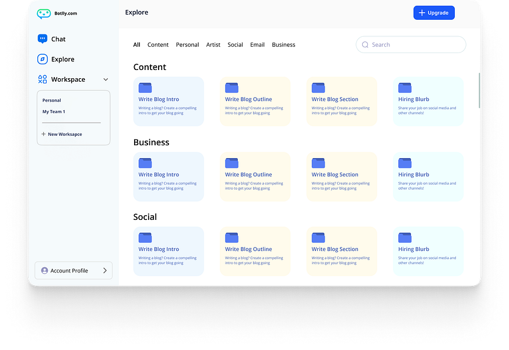This screenshot has height=350, width=509.
Task: Click the plus icon on Upgrade button
Action: [x=422, y=13]
